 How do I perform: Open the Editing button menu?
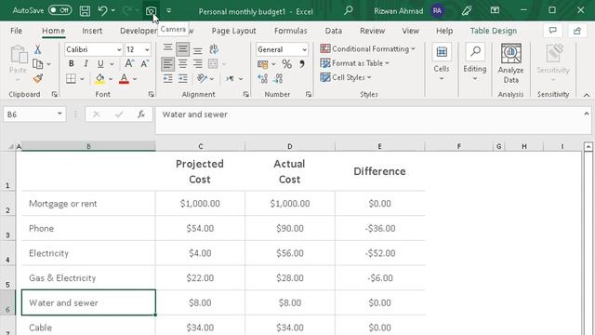[475, 62]
